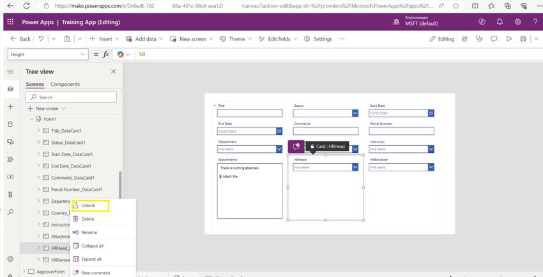Click the browser refresh icon
Viewport: 543px width, 277px height.
tap(26, 6)
